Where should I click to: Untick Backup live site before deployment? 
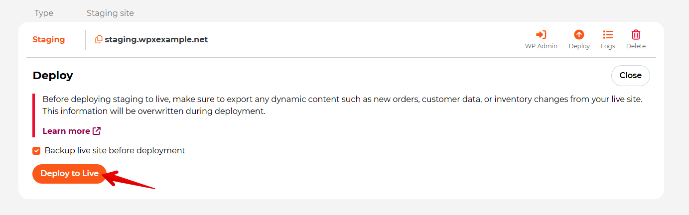(36, 151)
